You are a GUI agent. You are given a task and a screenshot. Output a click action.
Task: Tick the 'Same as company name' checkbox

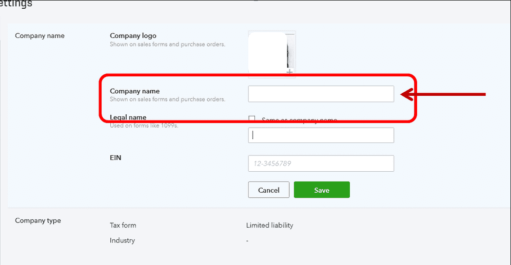click(x=251, y=118)
